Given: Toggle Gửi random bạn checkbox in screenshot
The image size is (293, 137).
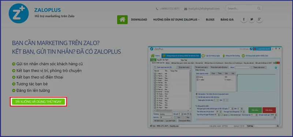Looking at the screenshot, I should (229, 115).
